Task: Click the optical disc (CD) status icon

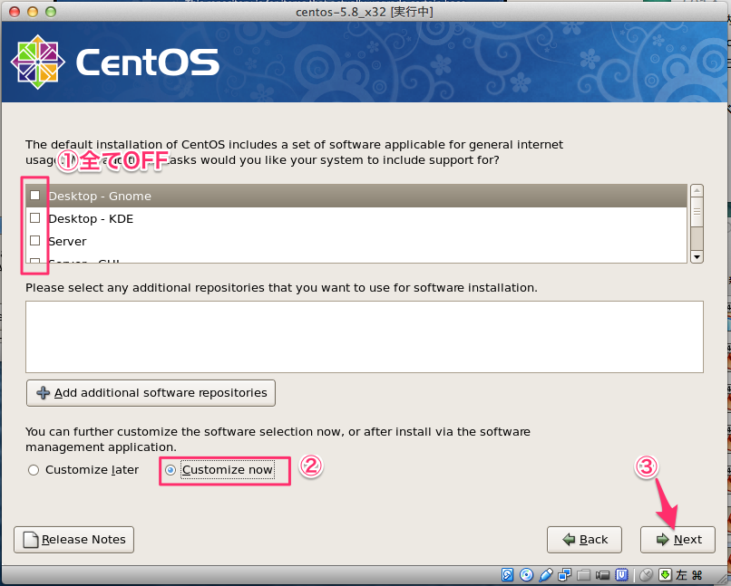Action: point(526,575)
